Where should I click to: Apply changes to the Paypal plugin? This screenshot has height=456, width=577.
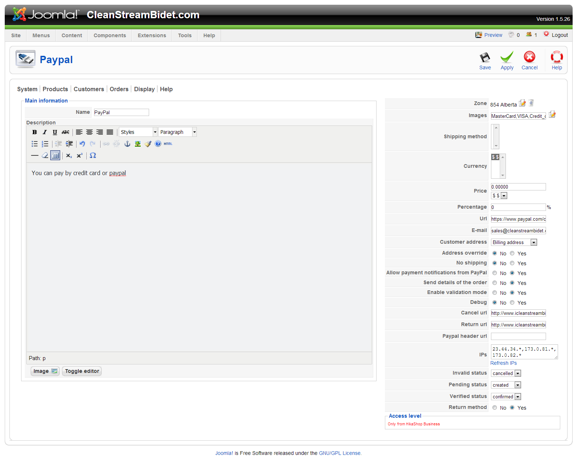507,61
